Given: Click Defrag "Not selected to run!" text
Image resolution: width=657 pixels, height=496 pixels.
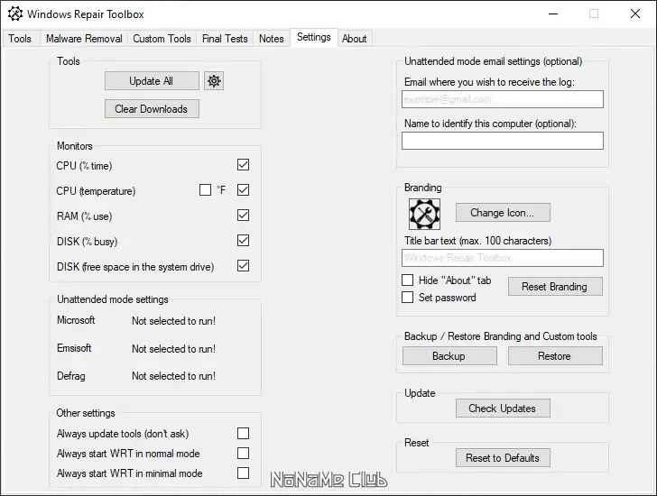Looking at the screenshot, I should (x=173, y=376).
